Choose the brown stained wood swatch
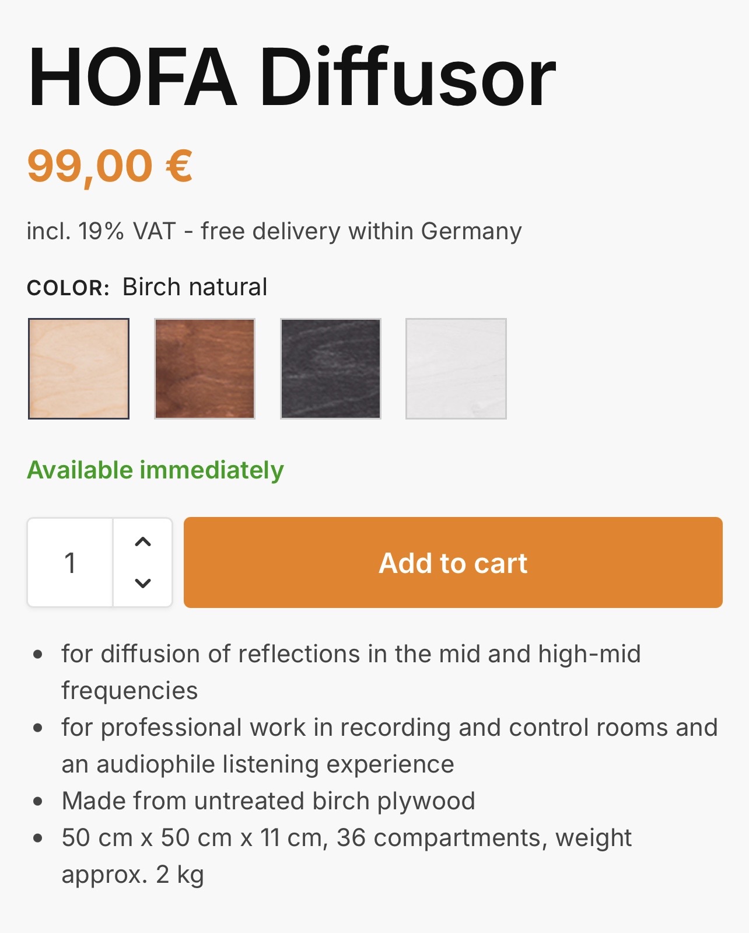 pos(205,368)
